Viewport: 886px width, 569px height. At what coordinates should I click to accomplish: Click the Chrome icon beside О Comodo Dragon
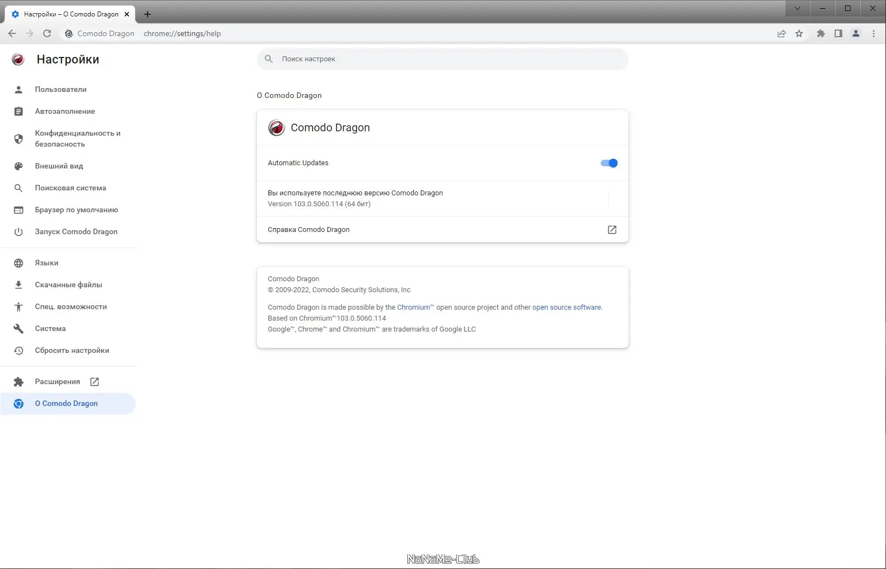click(19, 404)
